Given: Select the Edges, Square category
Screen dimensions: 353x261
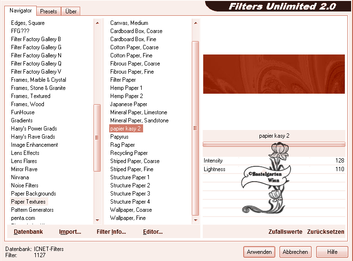Looking at the screenshot, I should [28, 23].
